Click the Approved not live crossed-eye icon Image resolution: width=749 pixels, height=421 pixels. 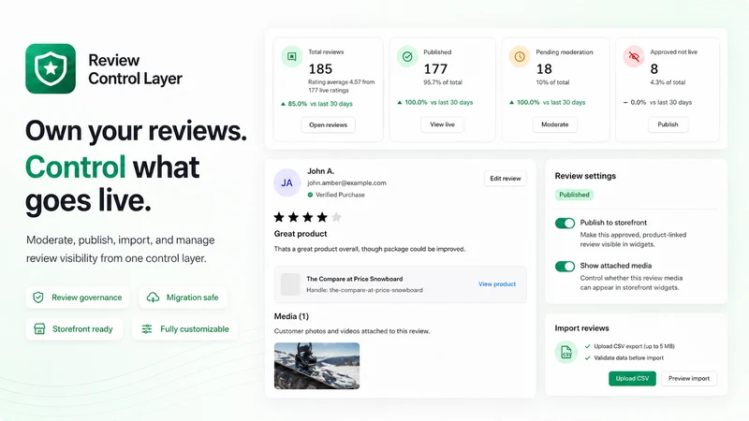coord(634,57)
